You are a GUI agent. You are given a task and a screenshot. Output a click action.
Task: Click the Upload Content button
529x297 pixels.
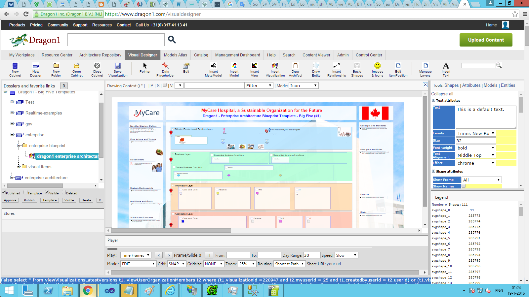coord(486,40)
